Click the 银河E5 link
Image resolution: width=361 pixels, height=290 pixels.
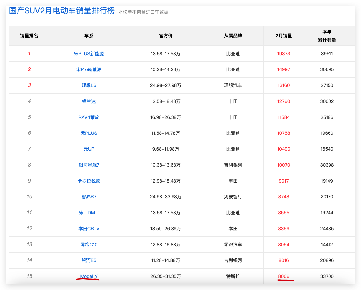[x=89, y=260]
